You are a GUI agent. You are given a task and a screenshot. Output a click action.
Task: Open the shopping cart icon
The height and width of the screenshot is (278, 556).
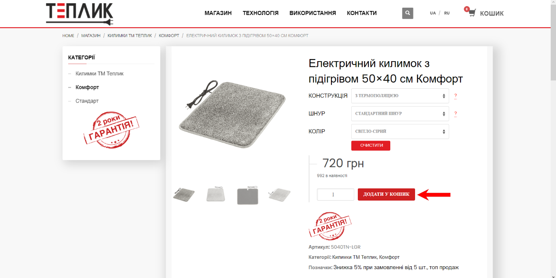point(471,13)
